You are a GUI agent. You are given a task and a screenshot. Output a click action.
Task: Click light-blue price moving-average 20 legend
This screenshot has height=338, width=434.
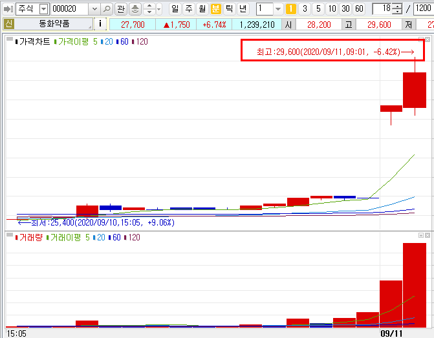tap(107, 42)
